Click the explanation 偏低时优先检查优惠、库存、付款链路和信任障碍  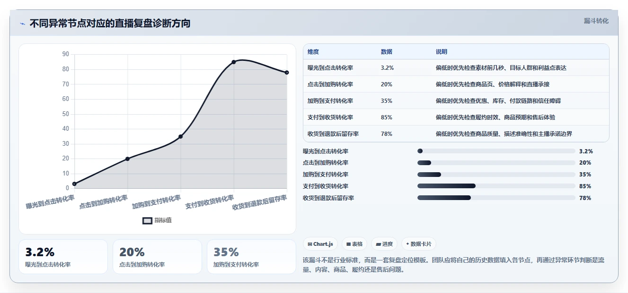tap(498, 101)
